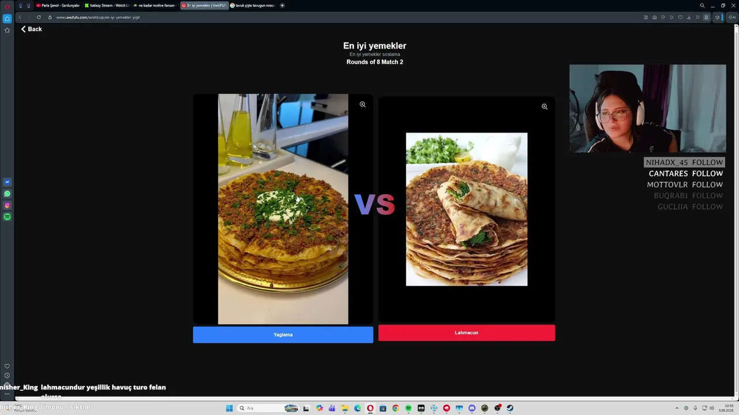Reload the current page
This screenshot has height=415, width=739.
click(x=39, y=17)
